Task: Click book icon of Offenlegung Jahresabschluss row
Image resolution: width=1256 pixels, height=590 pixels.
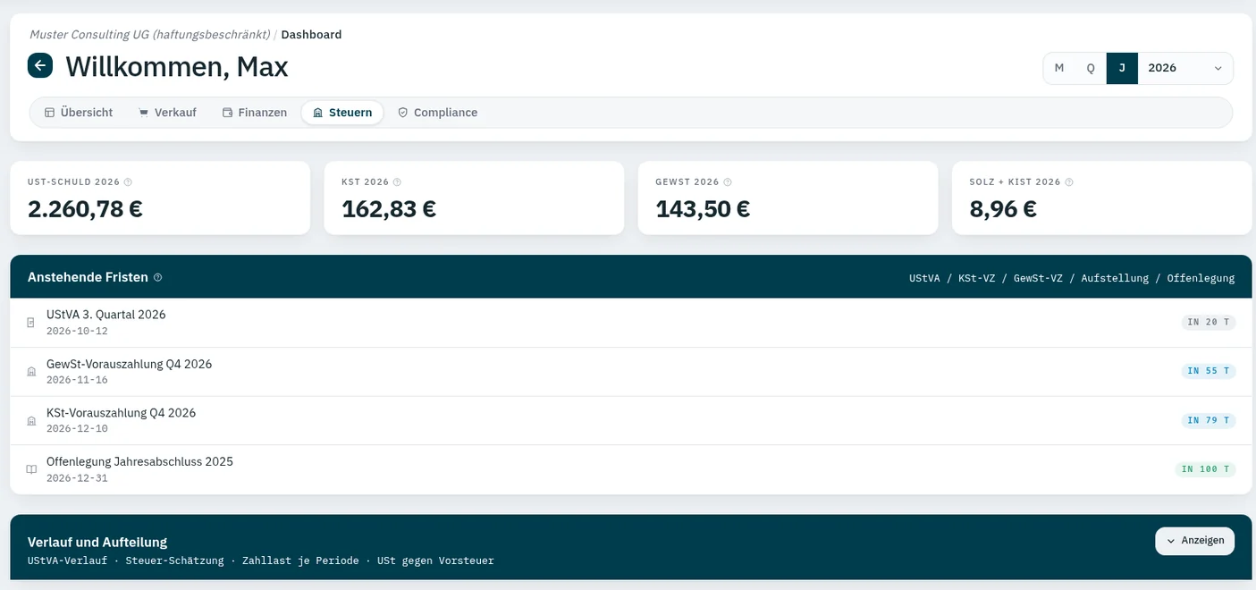Action: (31, 469)
